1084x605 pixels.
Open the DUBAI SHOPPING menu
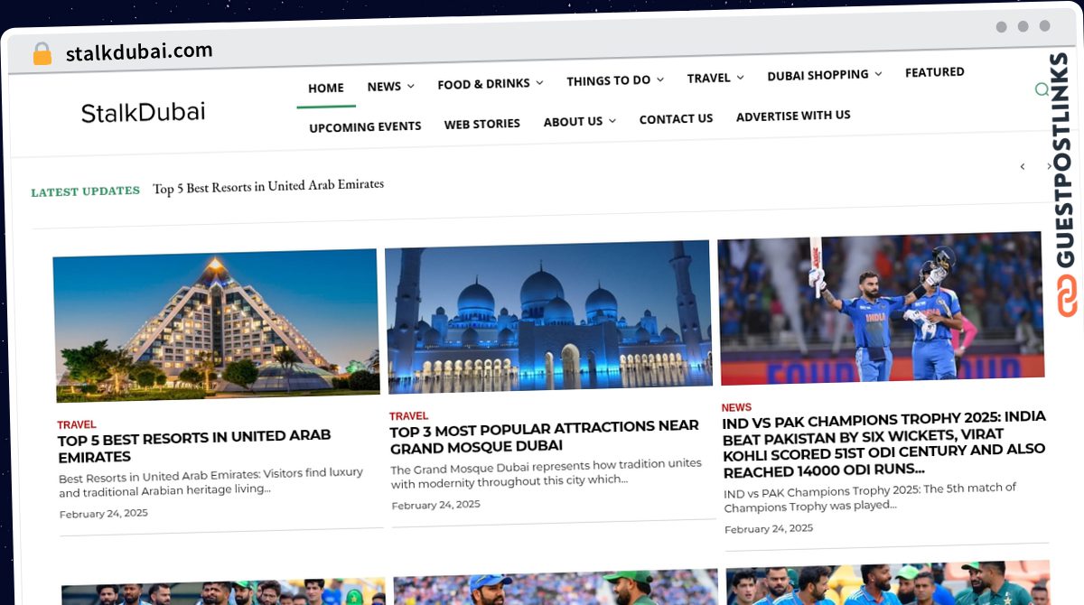(818, 75)
